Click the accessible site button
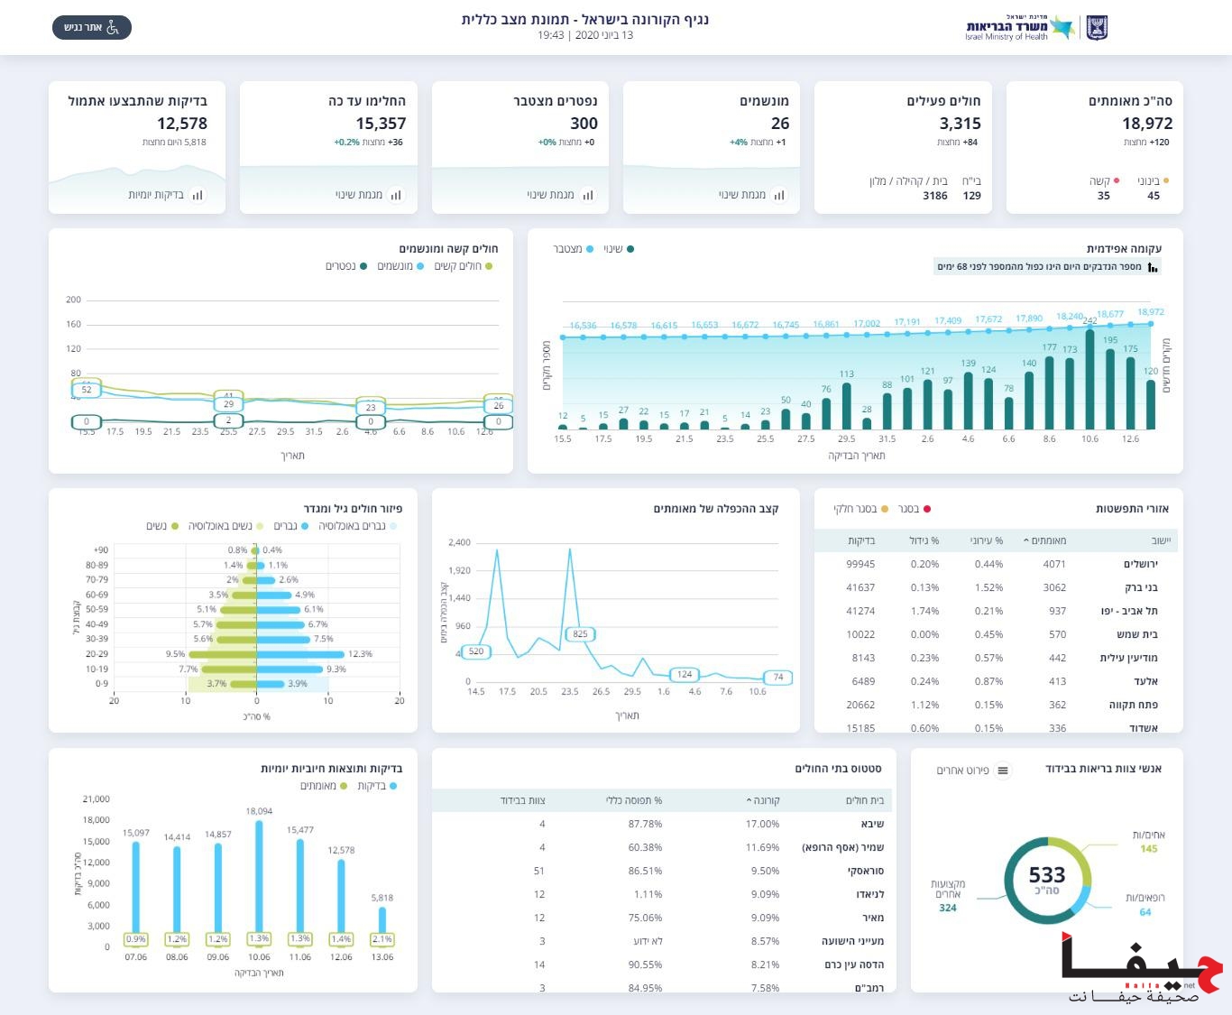This screenshot has height=1015, width=1232. point(92,28)
